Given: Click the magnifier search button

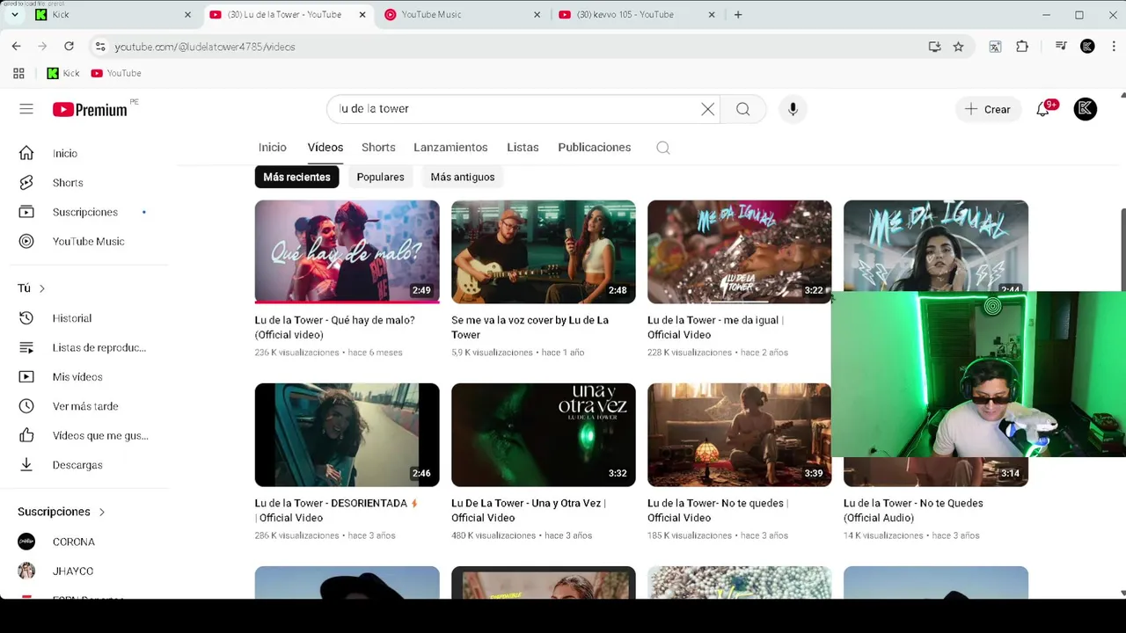Looking at the screenshot, I should pos(743,109).
